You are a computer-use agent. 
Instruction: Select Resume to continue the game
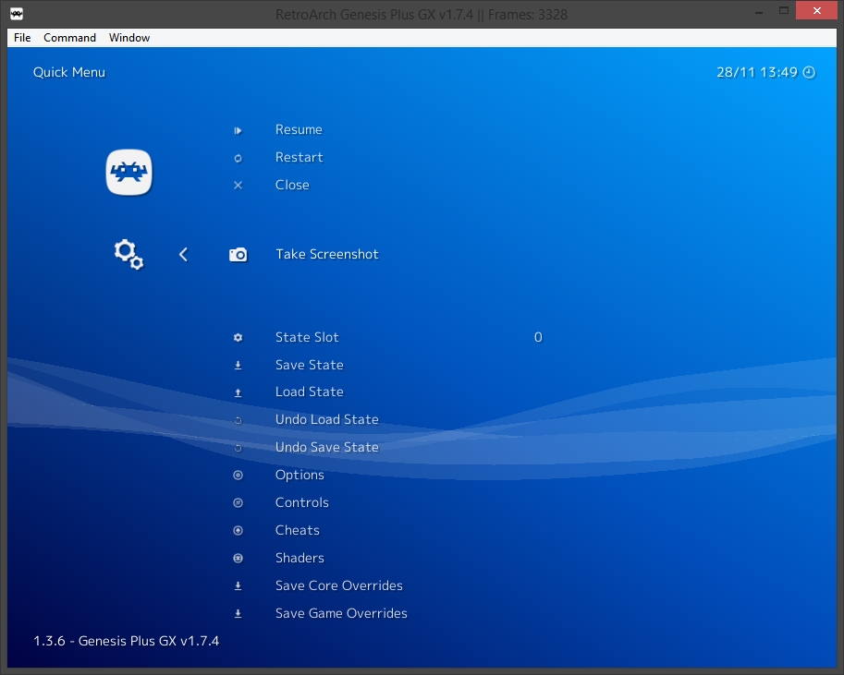click(299, 129)
